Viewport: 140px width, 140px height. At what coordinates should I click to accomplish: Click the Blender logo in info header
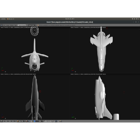38,25
